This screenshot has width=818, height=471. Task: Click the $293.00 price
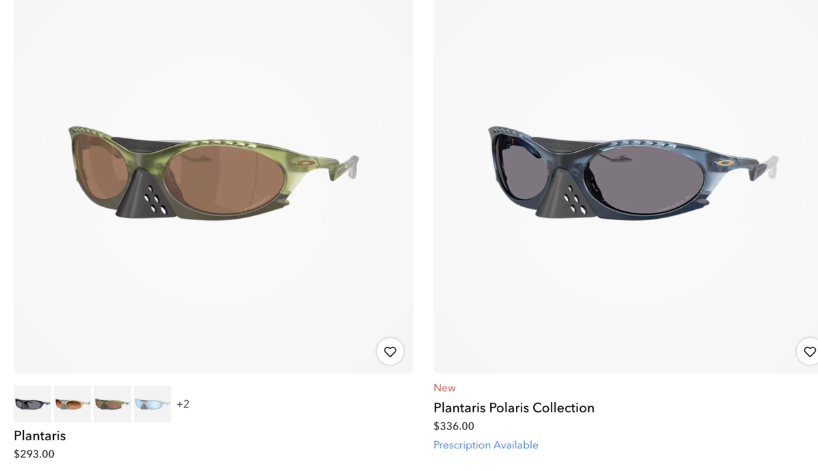coord(34,454)
